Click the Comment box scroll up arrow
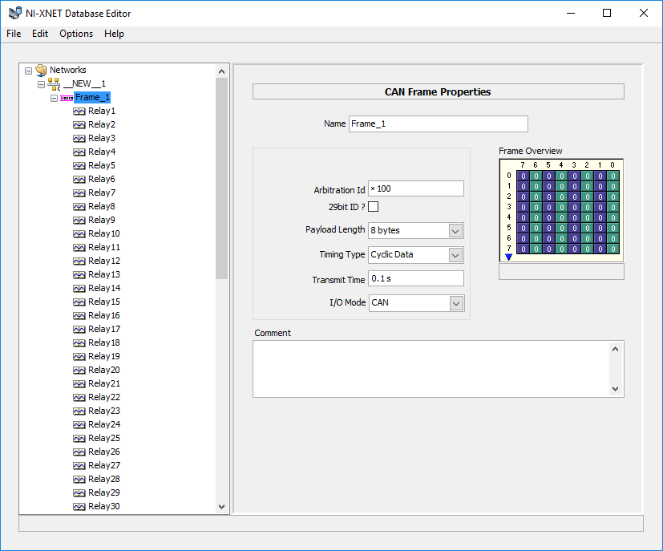Screen dimensions: 663x551 pyautogui.click(x=615, y=349)
